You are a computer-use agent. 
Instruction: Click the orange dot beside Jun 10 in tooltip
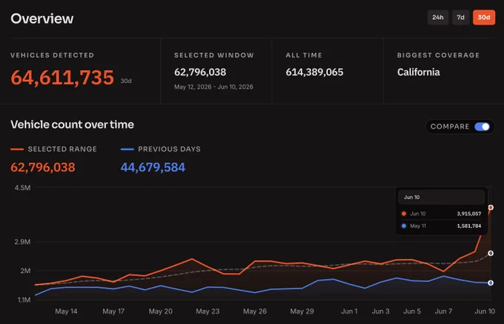point(404,214)
